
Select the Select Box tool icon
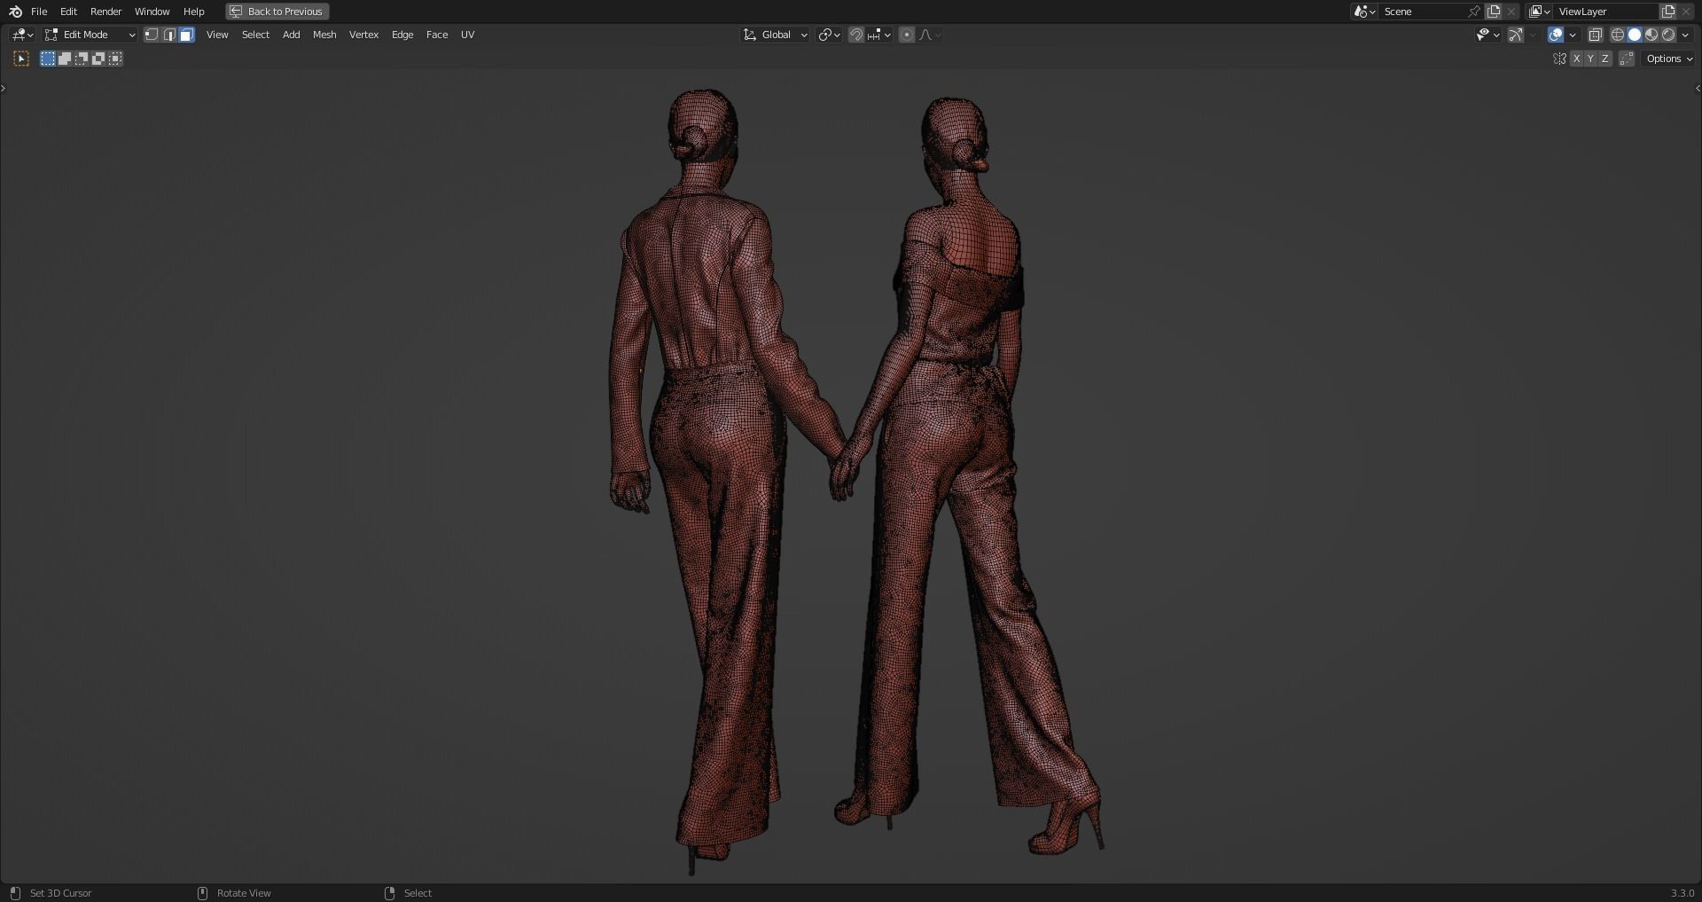[x=21, y=59]
